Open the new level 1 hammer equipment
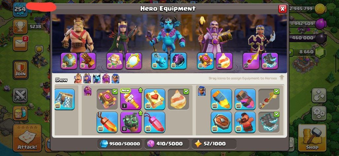 (x=131, y=99)
